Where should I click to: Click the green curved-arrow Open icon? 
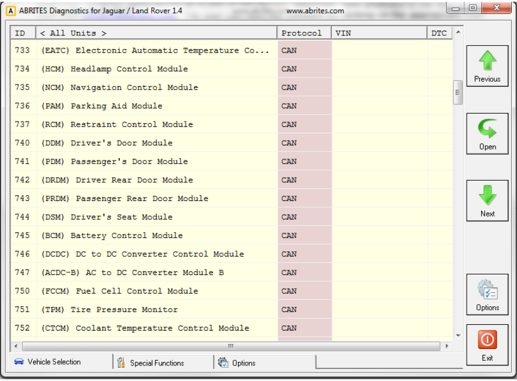tap(487, 129)
